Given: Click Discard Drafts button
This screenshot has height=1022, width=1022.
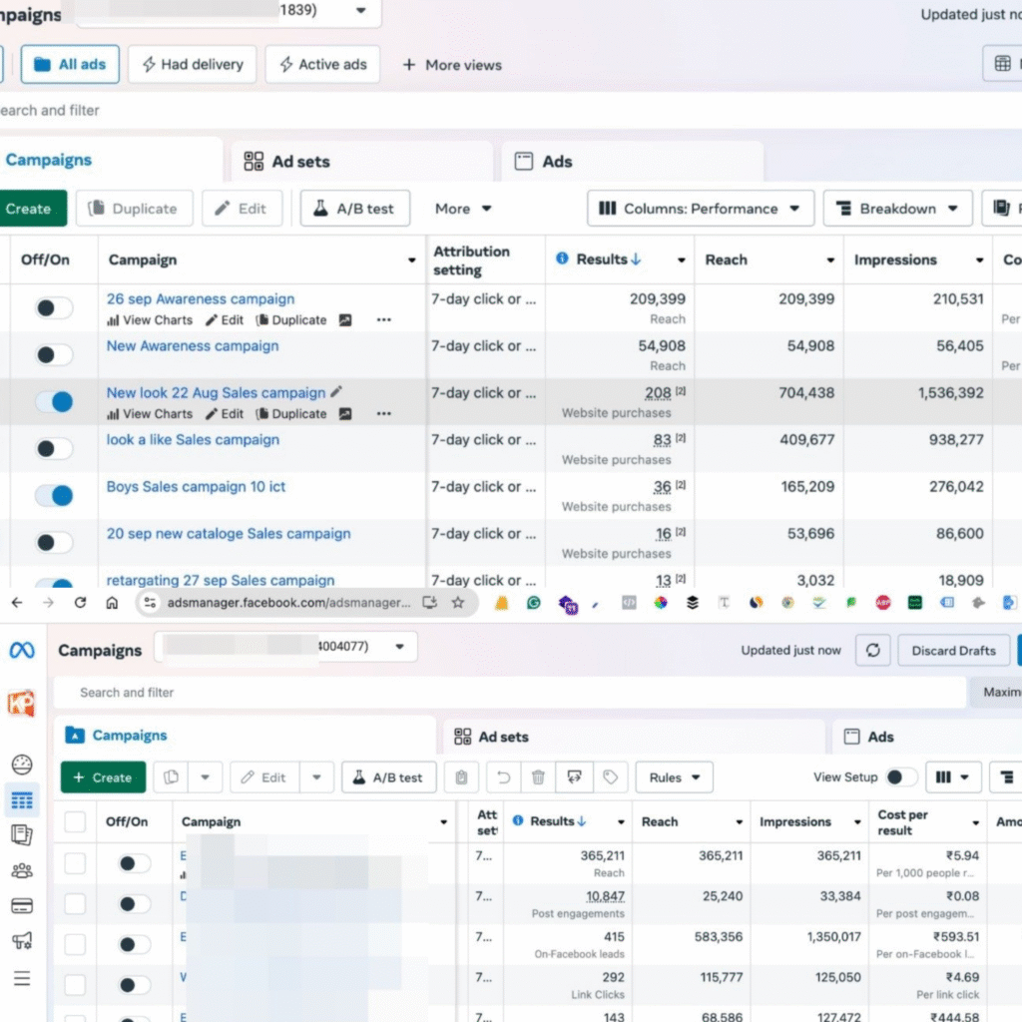Looking at the screenshot, I should pos(953,650).
